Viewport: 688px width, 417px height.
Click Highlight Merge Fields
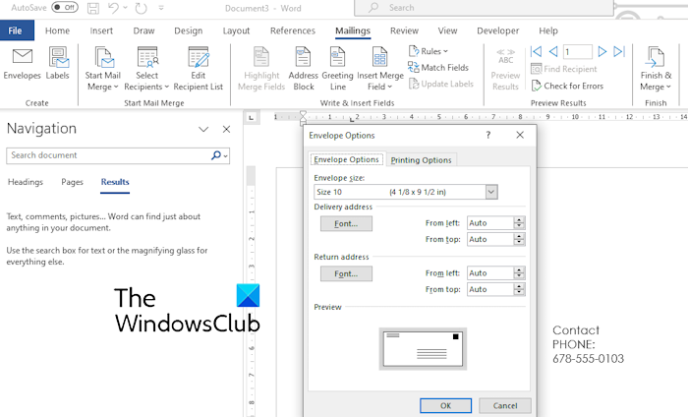click(261, 70)
